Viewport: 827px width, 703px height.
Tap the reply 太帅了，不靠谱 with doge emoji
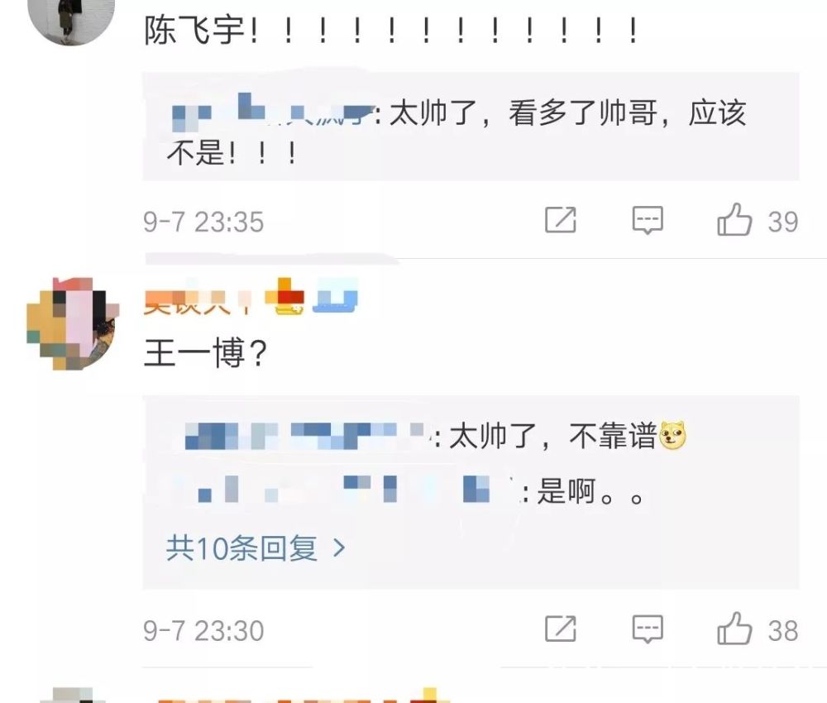coord(567,436)
